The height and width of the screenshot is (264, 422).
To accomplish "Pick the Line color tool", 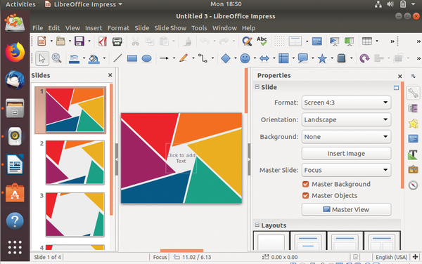I will coord(74,58).
